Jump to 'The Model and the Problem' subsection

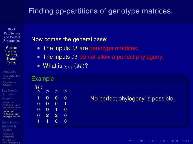(11, 77)
